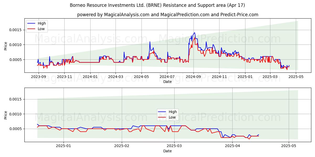Click the '2025-05' label on the bottom x-axis
Viewport: 315px width, 157px height.
[x=289, y=146]
